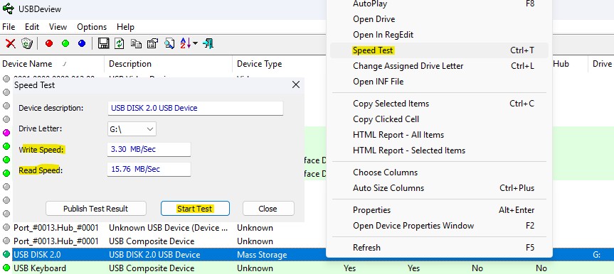Click the exit door toolbar icon
The width and height of the screenshot is (614, 274).
[208, 43]
